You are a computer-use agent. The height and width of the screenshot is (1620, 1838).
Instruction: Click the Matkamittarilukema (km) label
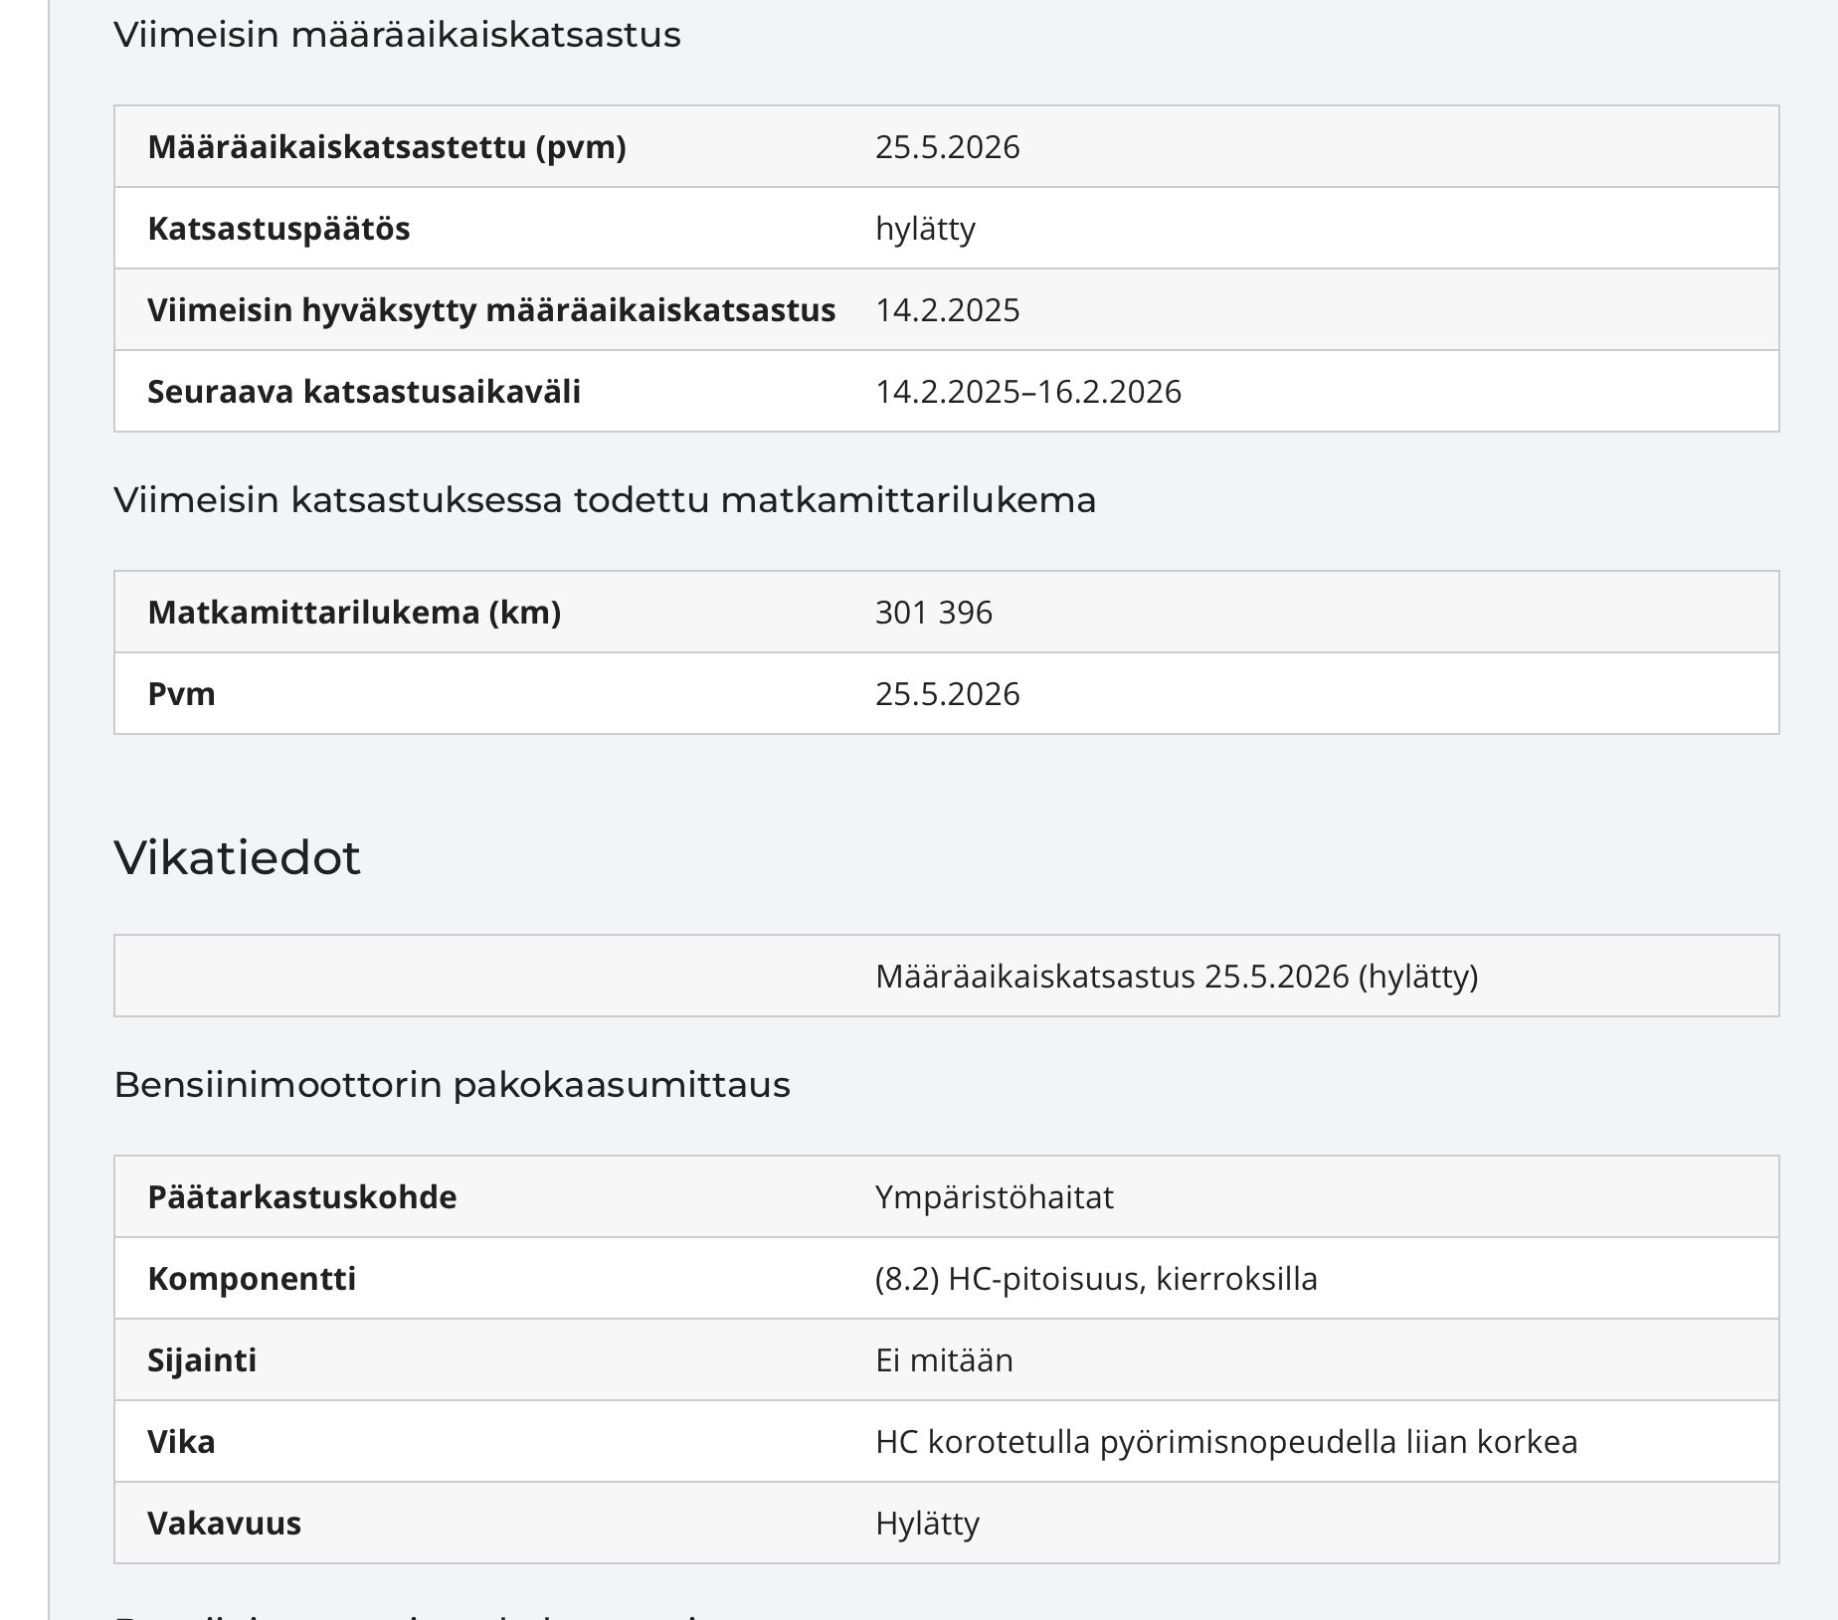(x=354, y=613)
